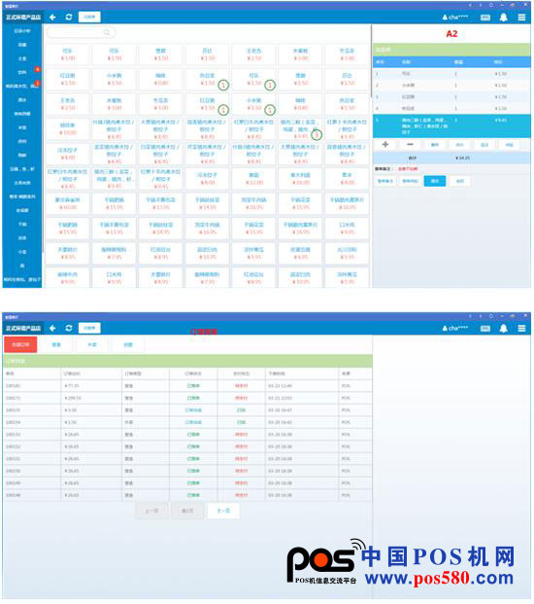The width and height of the screenshot is (534, 604).
Task: Open hamburger menu in lower window header
Action: coord(521,328)
